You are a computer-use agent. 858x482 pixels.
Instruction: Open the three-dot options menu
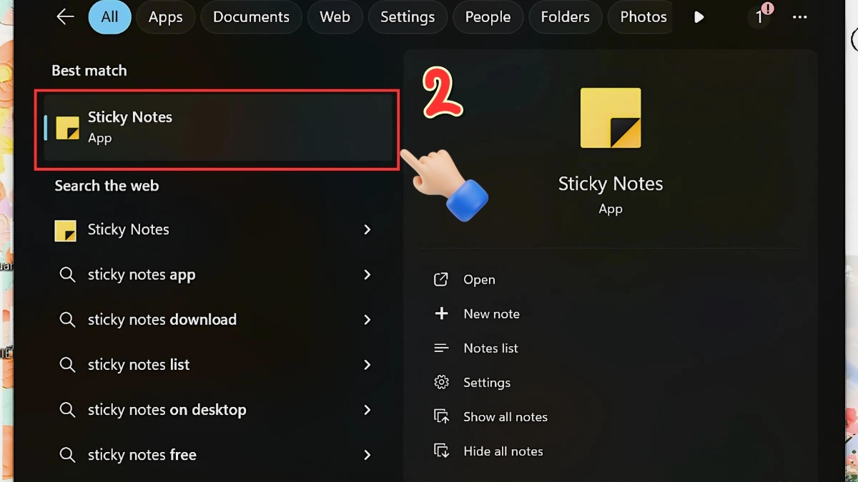[799, 17]
